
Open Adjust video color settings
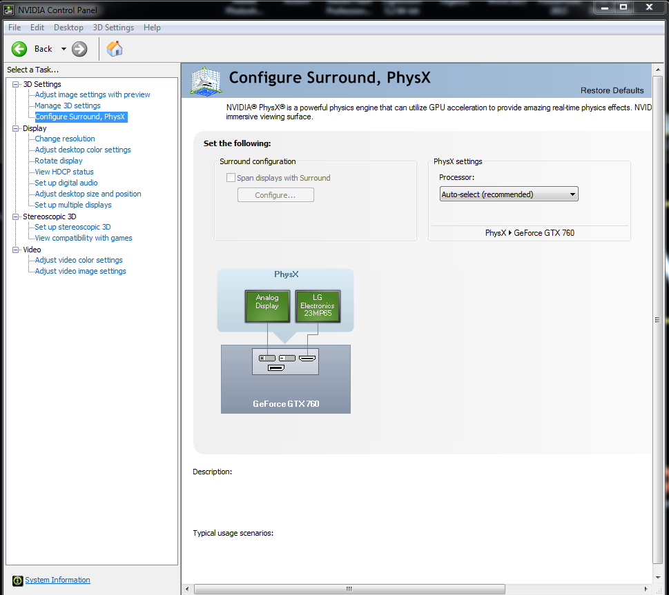click(x=79, y=260)
